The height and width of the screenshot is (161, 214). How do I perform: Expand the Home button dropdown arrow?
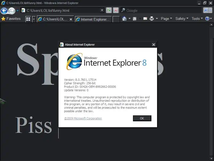coord(129,19)
